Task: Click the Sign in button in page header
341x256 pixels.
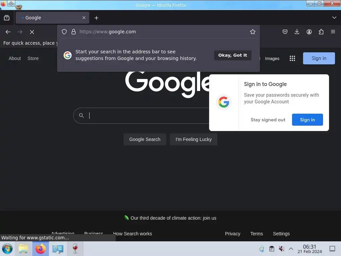Action: (x=319, y=58)
